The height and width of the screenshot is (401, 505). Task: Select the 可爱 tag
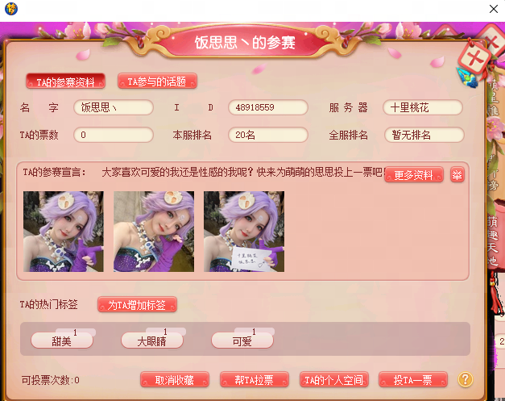(x=242, y=340)
